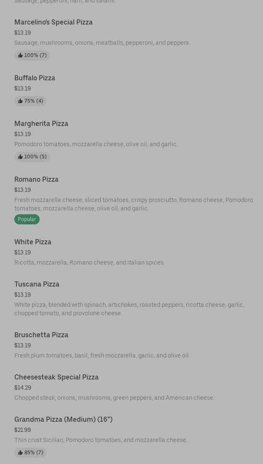Open the Margherita Pizza item
The width and height of the screenshot is (263, 464).
[41, 123]
